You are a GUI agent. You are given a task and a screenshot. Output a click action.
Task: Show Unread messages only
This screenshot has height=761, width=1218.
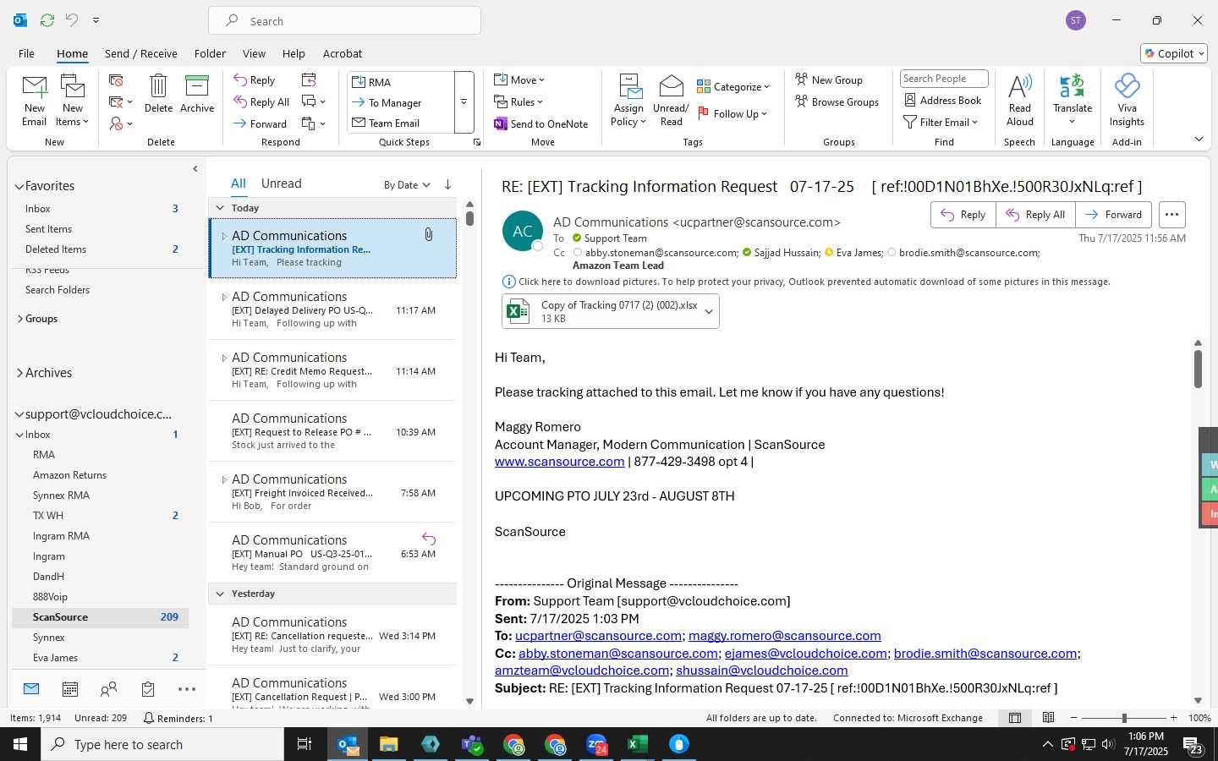click(281, 183)
